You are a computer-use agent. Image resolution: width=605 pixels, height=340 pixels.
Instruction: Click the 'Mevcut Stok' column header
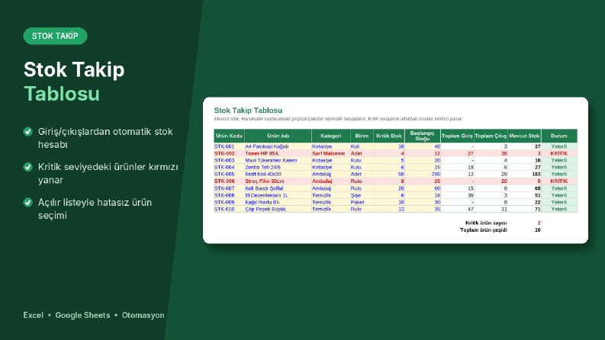coord(524,136)
